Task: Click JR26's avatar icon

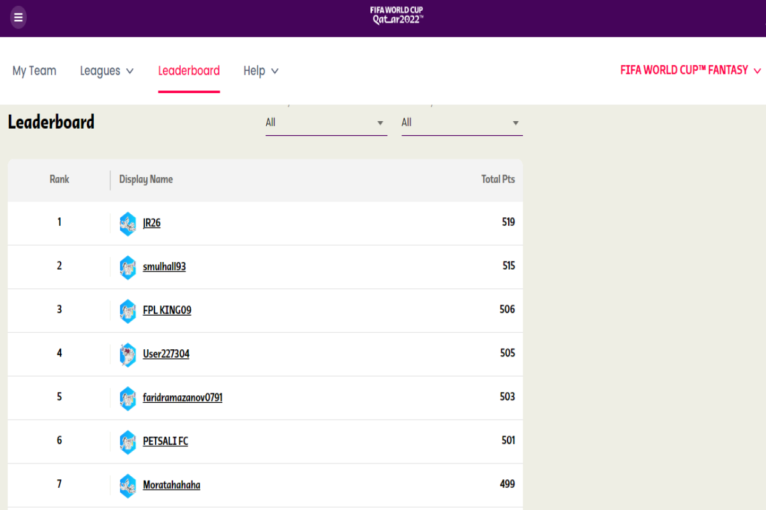Action: pos(128,224)
